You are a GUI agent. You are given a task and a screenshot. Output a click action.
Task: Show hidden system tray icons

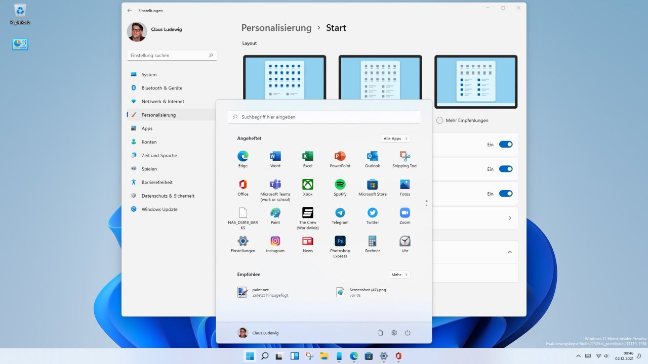tap(579, 356)
